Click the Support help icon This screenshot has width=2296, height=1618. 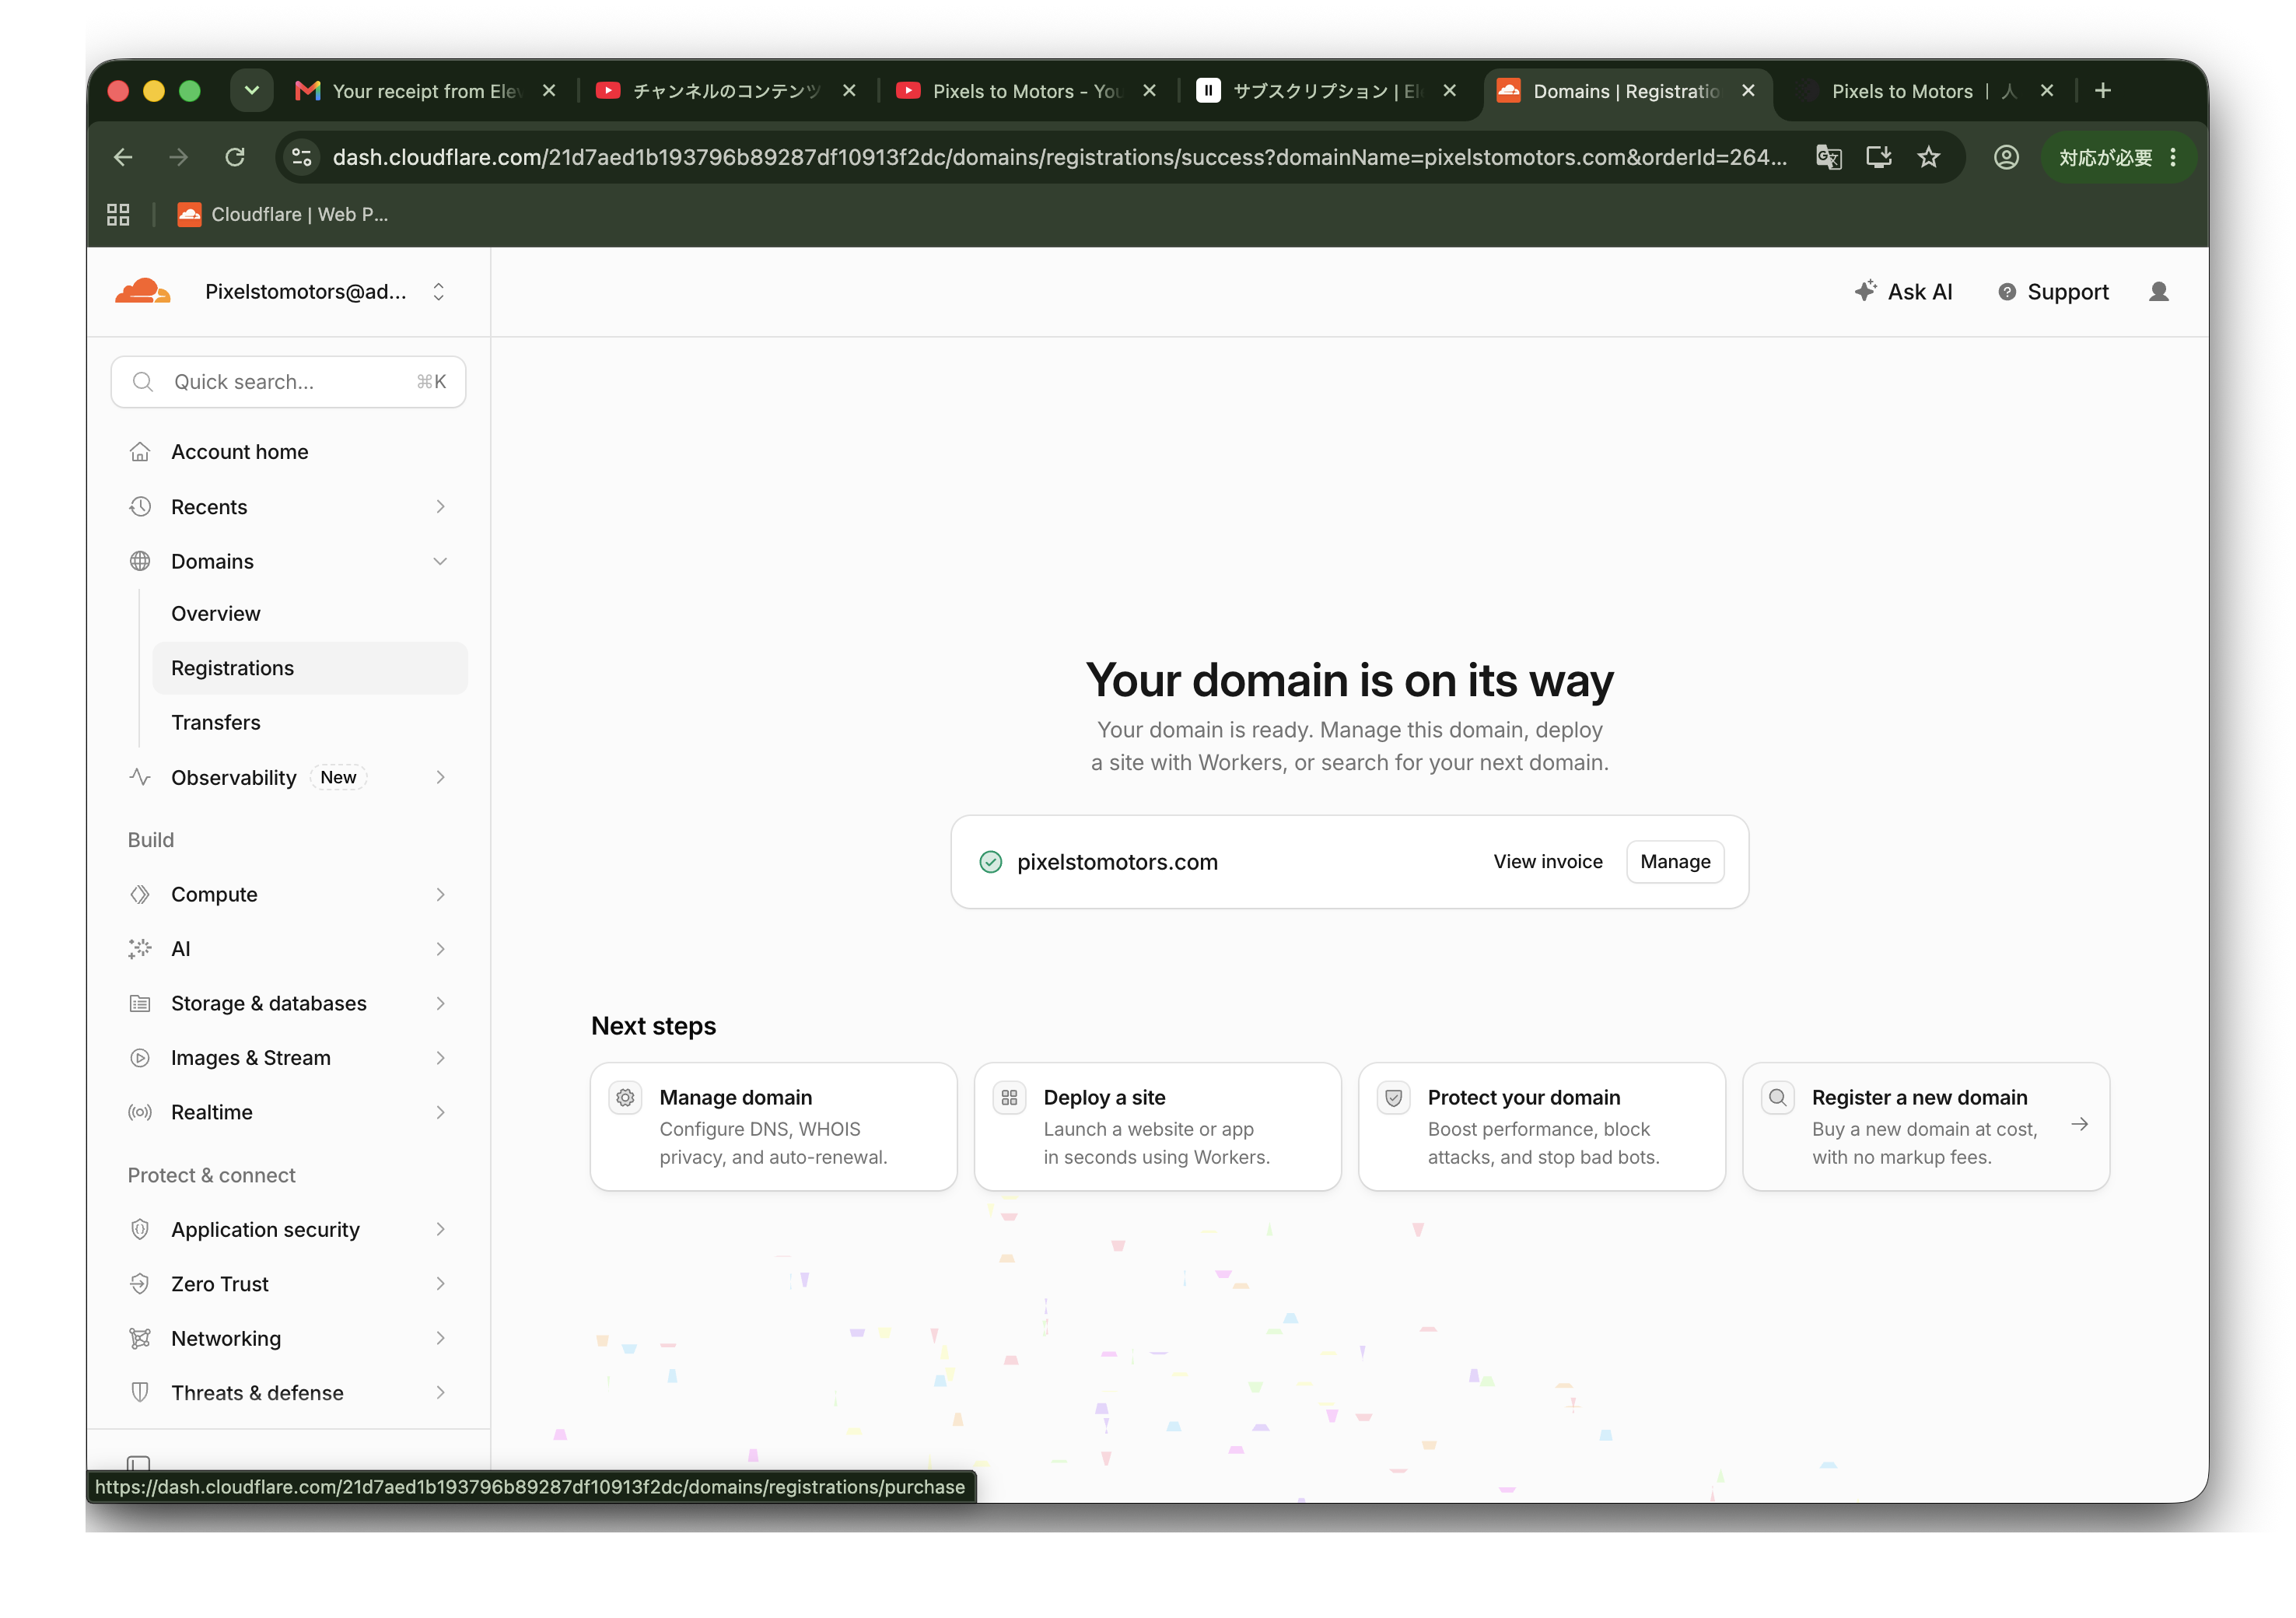[2006, 292]
